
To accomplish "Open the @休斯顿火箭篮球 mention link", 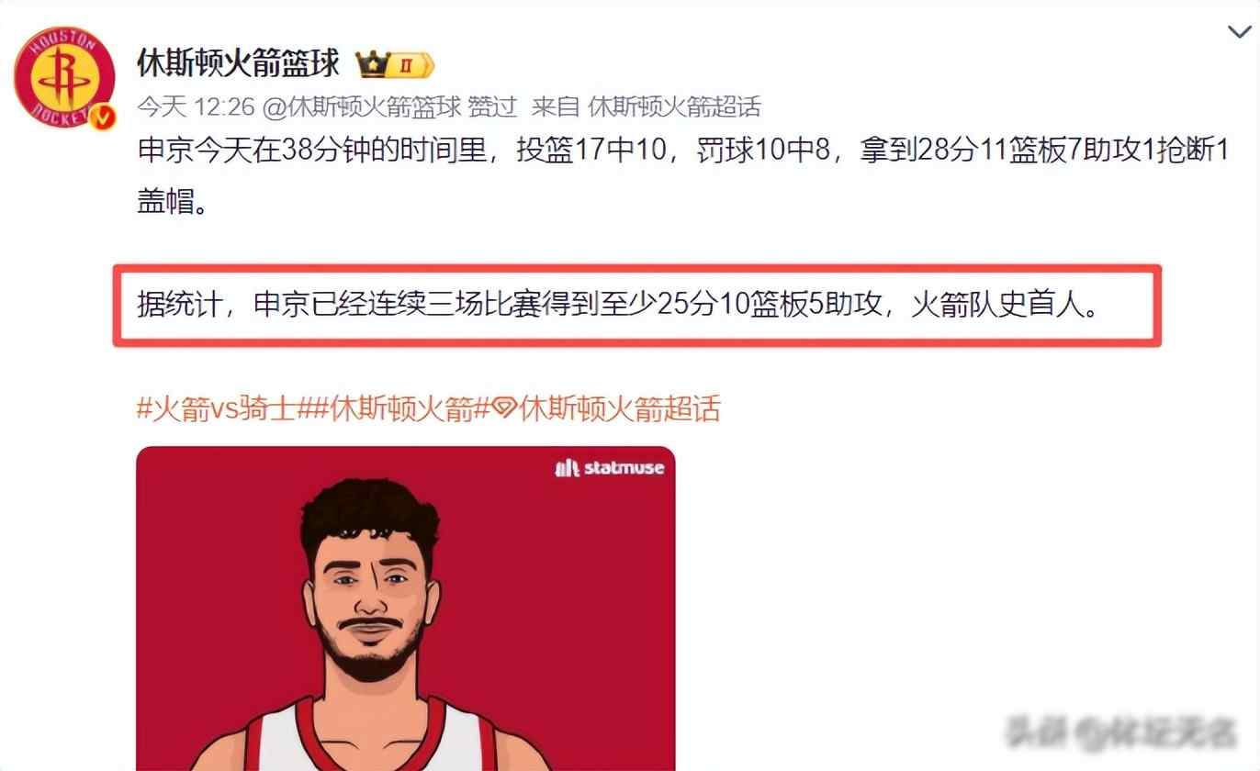I will point(362,107).
